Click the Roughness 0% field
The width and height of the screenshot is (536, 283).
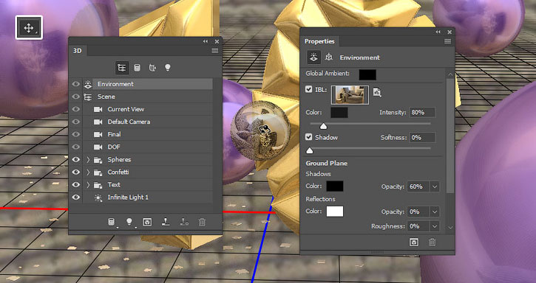tap(418, 226)
